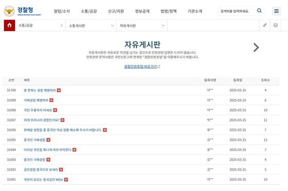Click the author 유** in row 31696

click(210, 130)
